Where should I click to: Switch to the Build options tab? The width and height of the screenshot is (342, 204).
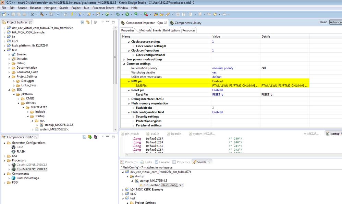coord(172,30)
